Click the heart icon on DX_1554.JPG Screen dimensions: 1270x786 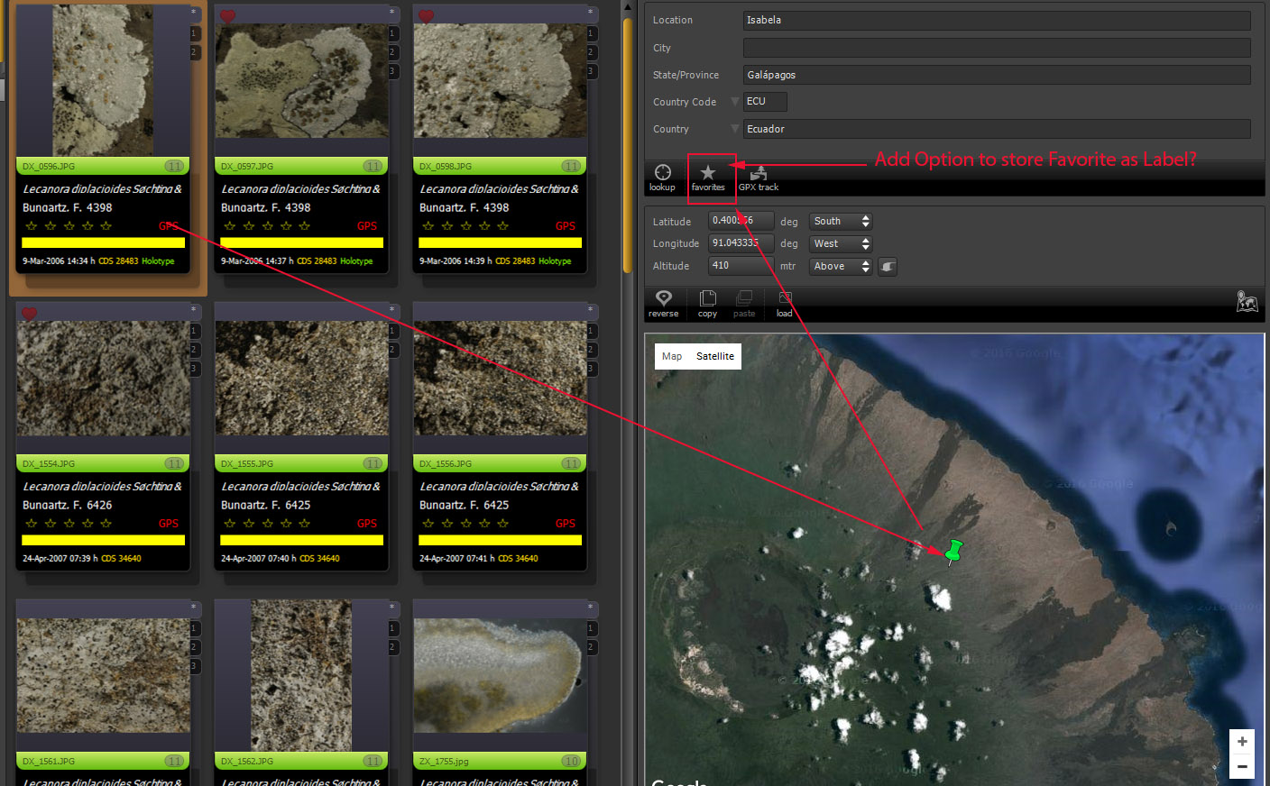click(x=29, y=314)
